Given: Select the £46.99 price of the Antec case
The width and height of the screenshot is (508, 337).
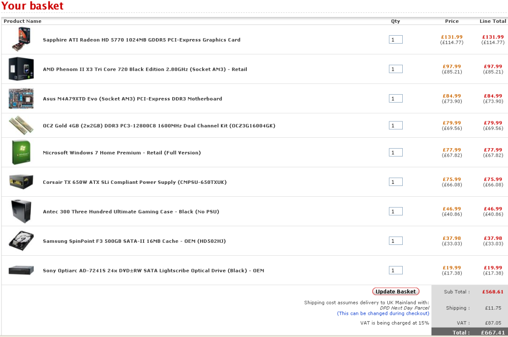Looking at the screenshot, I should point(451,209).
